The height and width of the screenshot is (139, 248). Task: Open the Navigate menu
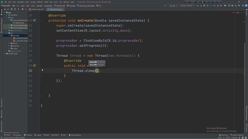[x=21, y=2]
